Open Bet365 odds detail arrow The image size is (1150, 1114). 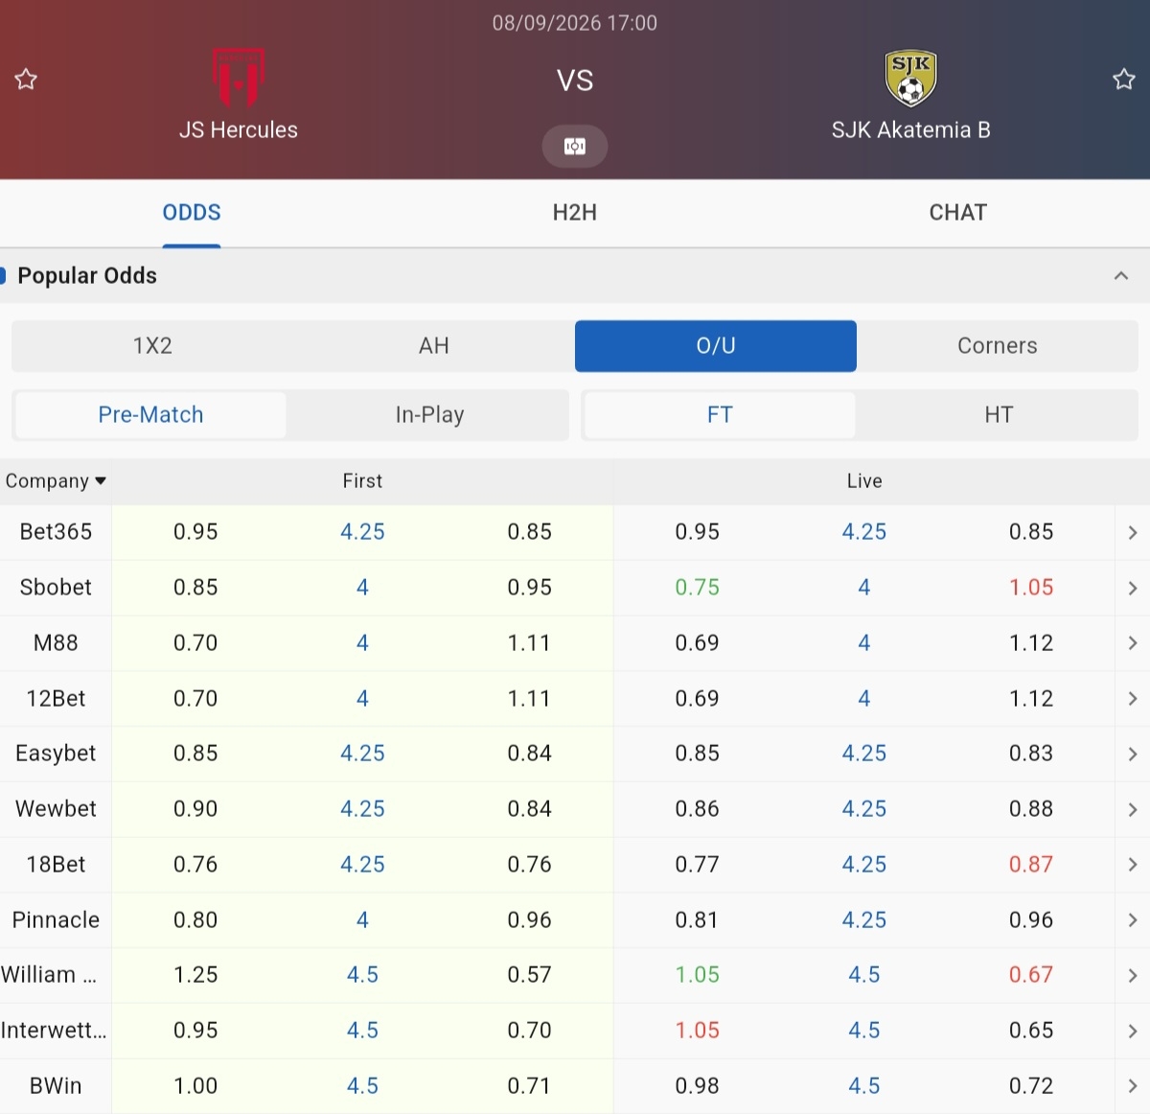tap(1133, 532)
